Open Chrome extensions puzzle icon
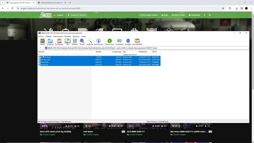The width and height of the screenshot is (254, 143). pos(230,8)
